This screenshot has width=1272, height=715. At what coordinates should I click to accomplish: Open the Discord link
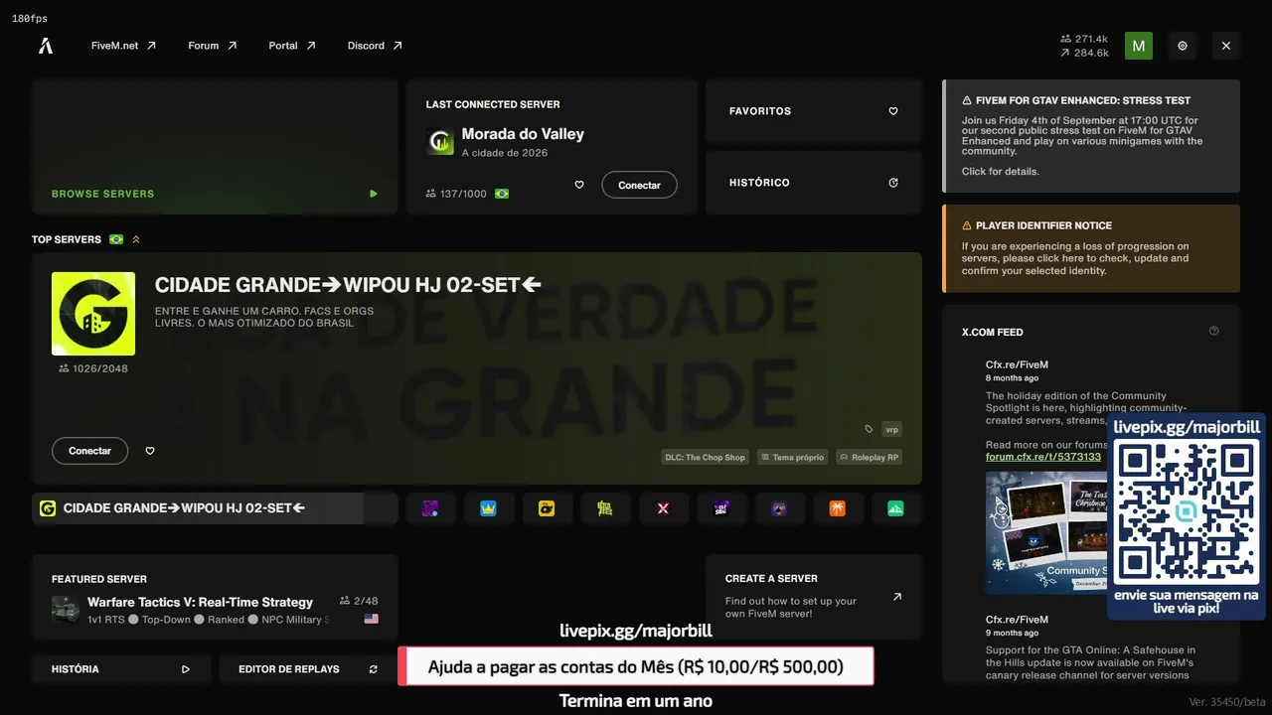click(x=375, y=46)
